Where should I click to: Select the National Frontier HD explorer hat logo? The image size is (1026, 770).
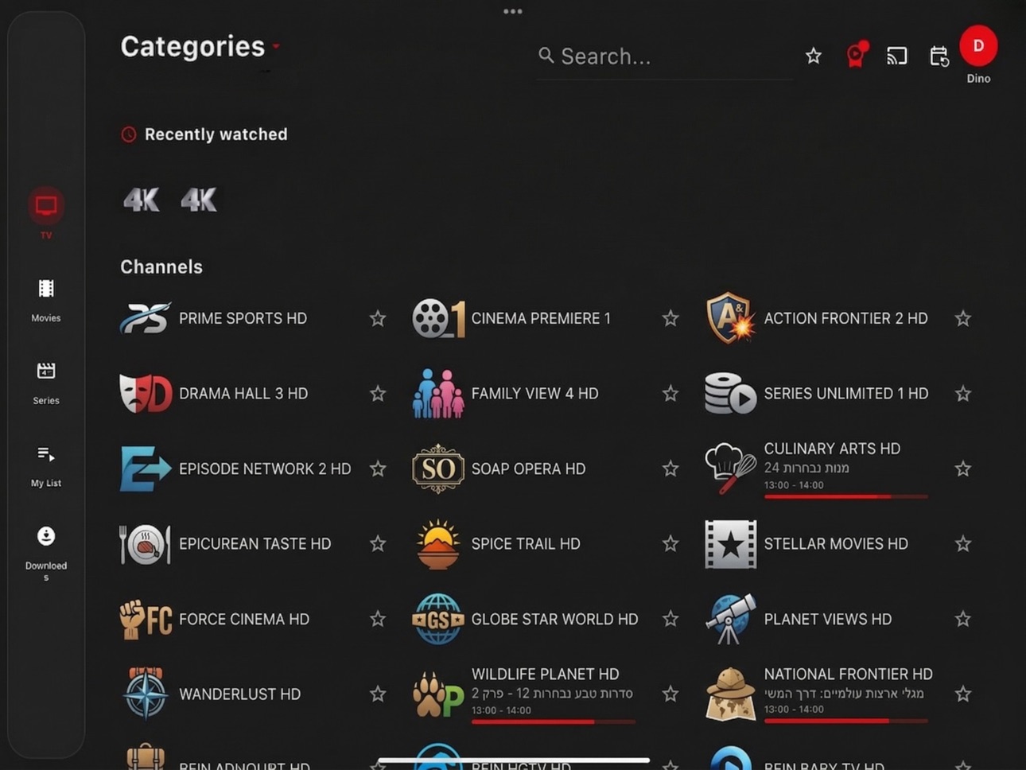[x=730, y=694]
